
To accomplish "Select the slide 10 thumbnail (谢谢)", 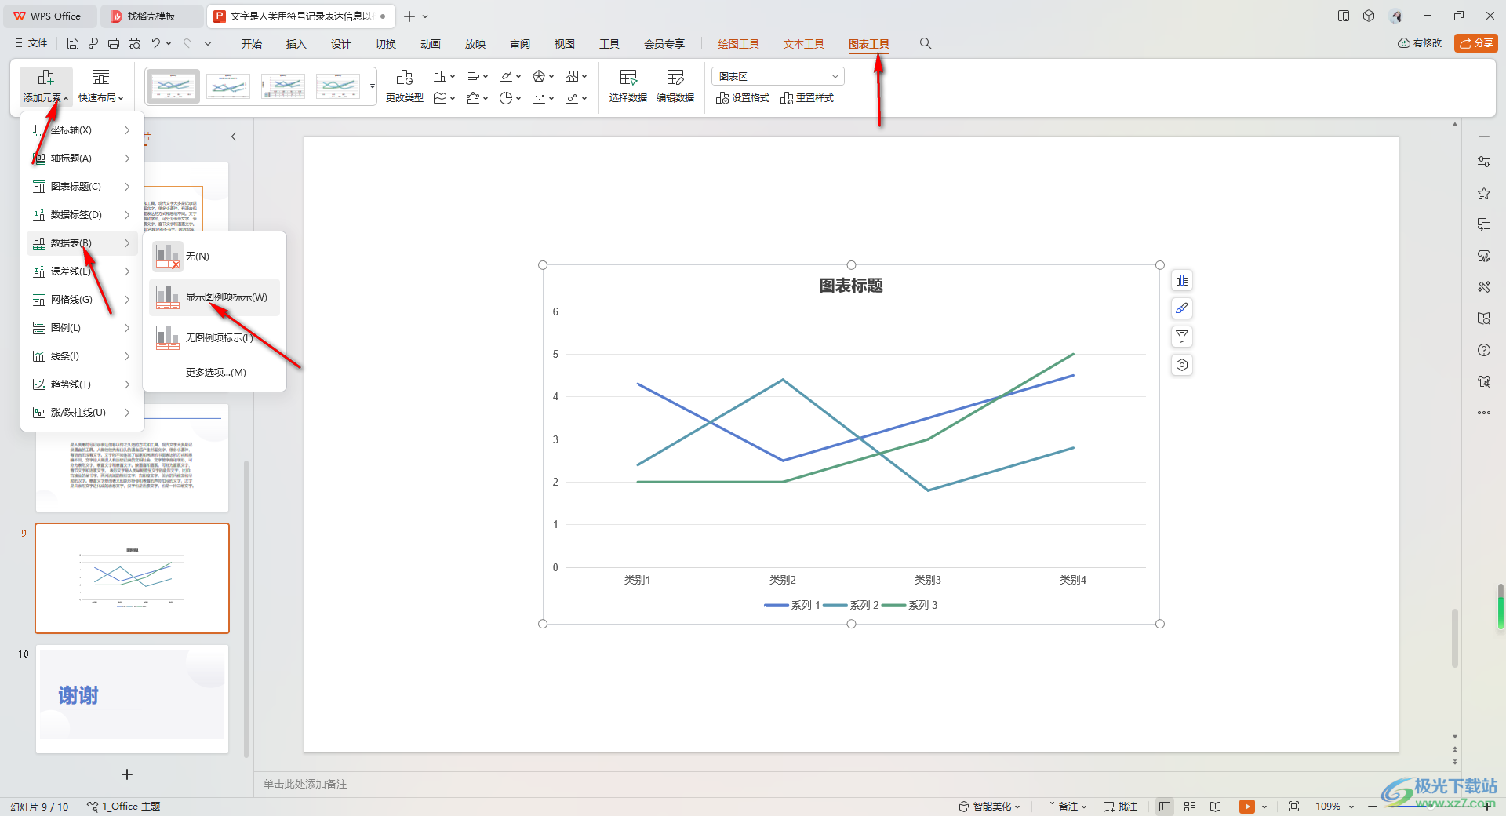I will pyautogui.click(x=132, y=699).
